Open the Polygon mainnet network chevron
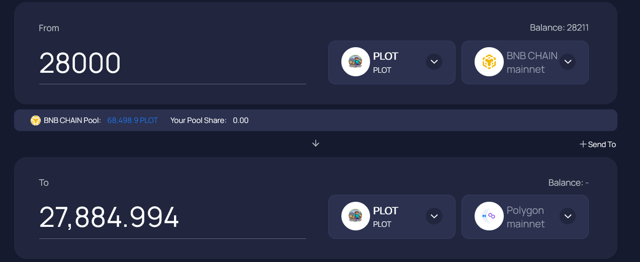Viewport: 640px width, 262px height. pos(568,216)
